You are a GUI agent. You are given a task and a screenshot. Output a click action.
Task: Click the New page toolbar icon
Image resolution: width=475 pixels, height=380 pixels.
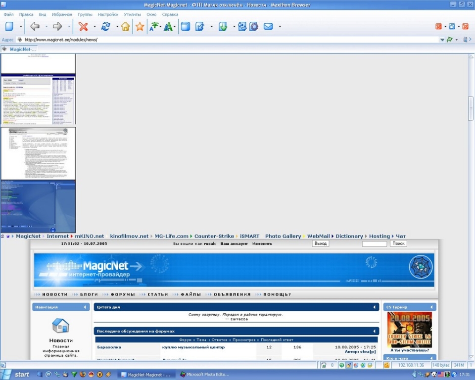(9, 26)
